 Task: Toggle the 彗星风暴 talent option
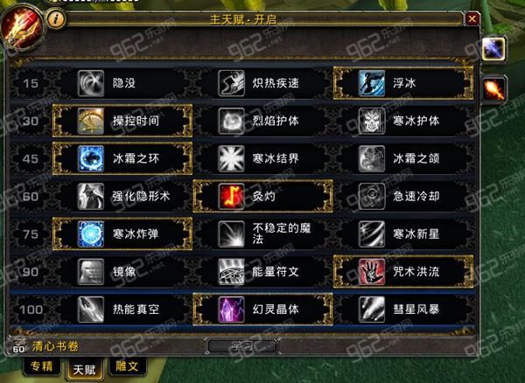pos(404,310)
